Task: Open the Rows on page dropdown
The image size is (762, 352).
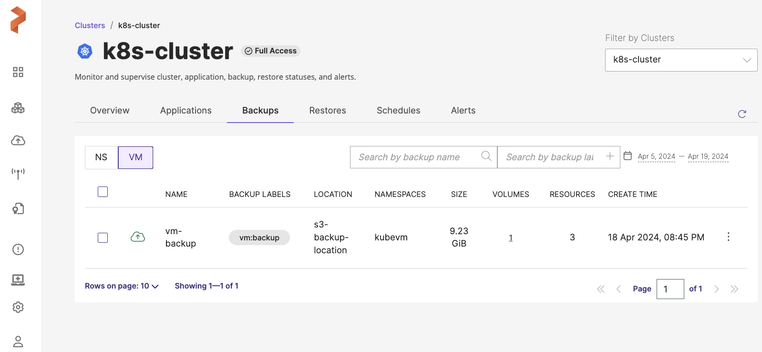Action: pos(122,286)
